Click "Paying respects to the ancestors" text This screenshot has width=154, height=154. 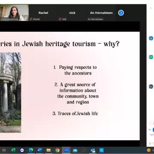coord(75,70)
